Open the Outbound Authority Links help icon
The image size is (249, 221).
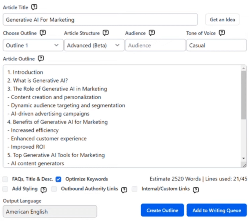[x=124, y=190]
